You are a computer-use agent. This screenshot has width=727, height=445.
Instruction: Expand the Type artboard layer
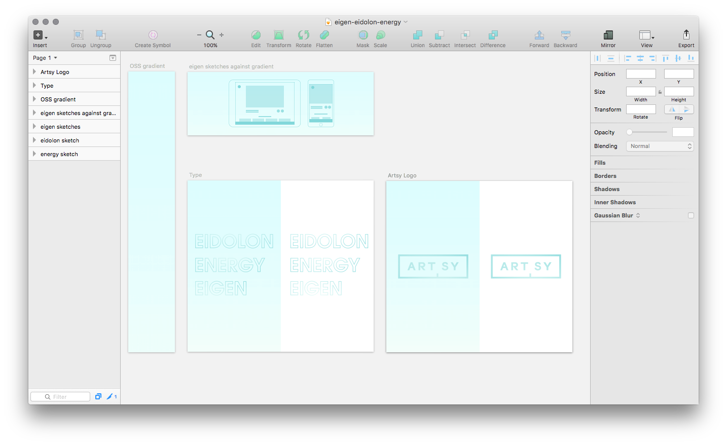[34, 85]
